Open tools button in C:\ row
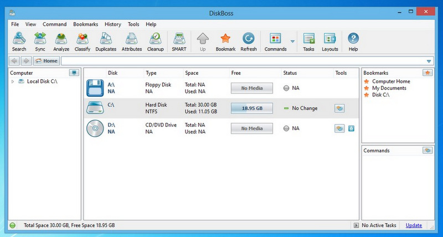Image resolution: width=443 pixels, height=237 pixels. 339,108
